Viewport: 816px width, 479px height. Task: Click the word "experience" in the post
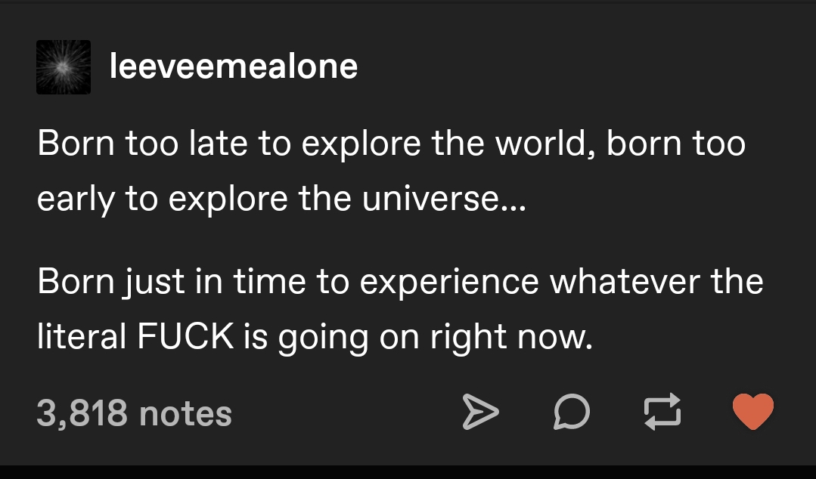coord(450,282)
